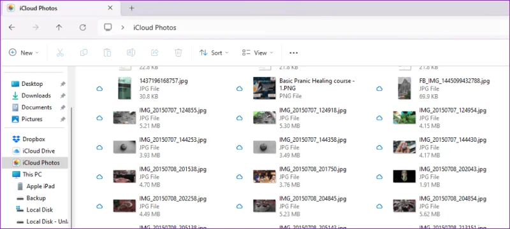Go forward with the right arrow

coord(36,27)
